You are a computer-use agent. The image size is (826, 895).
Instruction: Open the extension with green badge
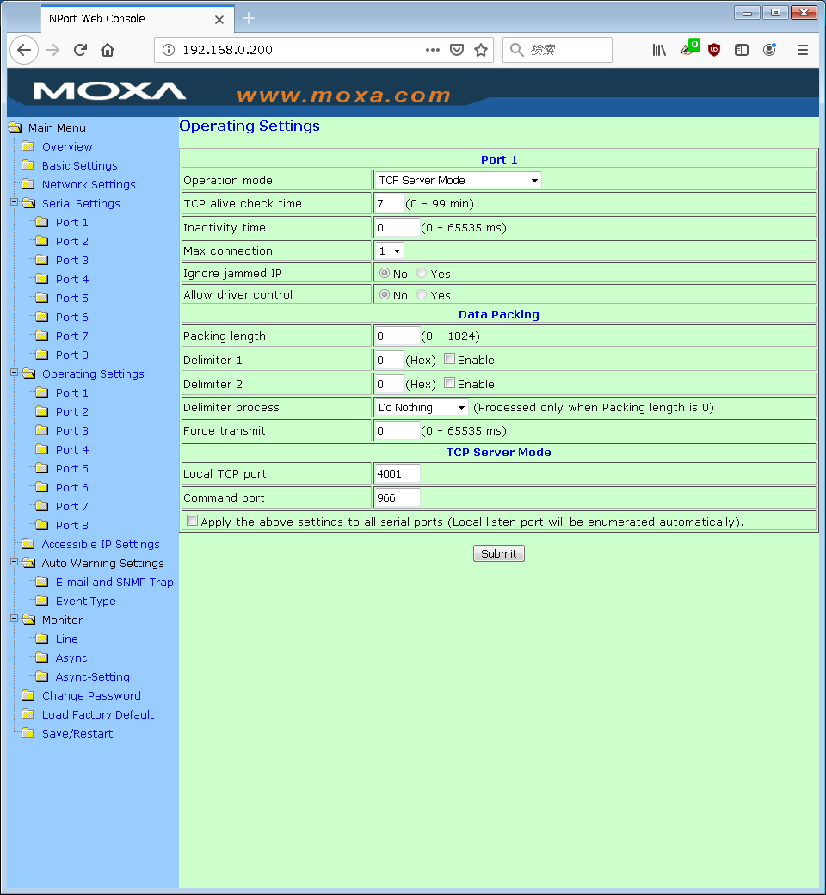(689, 48)
